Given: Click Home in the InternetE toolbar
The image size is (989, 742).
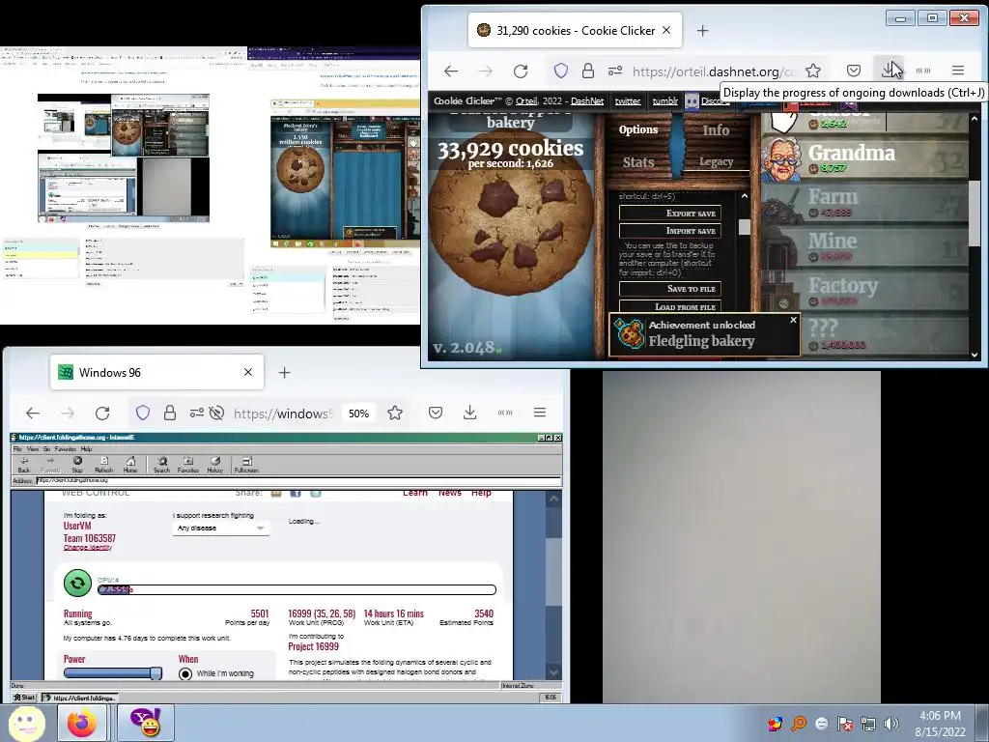Looking at the screenshot, I should tap(130, 465).
